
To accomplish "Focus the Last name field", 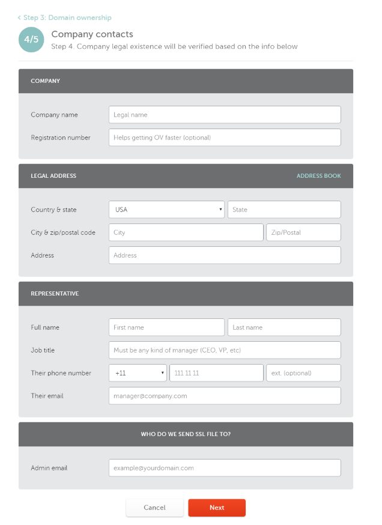I will click(x=284, y=327).
